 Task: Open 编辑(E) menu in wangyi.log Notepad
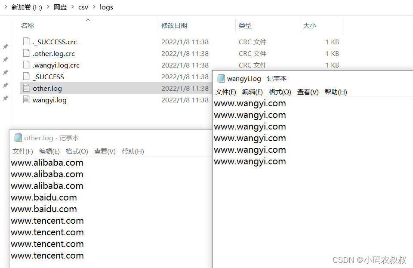(253, 92)
